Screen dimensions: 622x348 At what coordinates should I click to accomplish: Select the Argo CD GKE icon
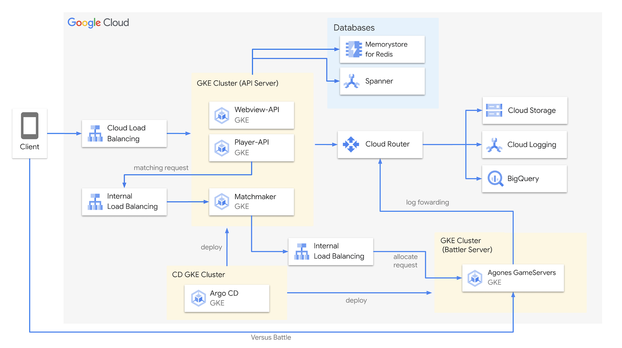point(198,298)
